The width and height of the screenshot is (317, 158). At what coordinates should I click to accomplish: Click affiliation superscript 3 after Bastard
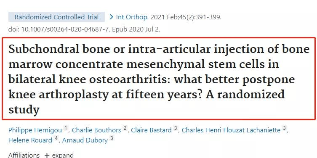[x=176, y=128]
